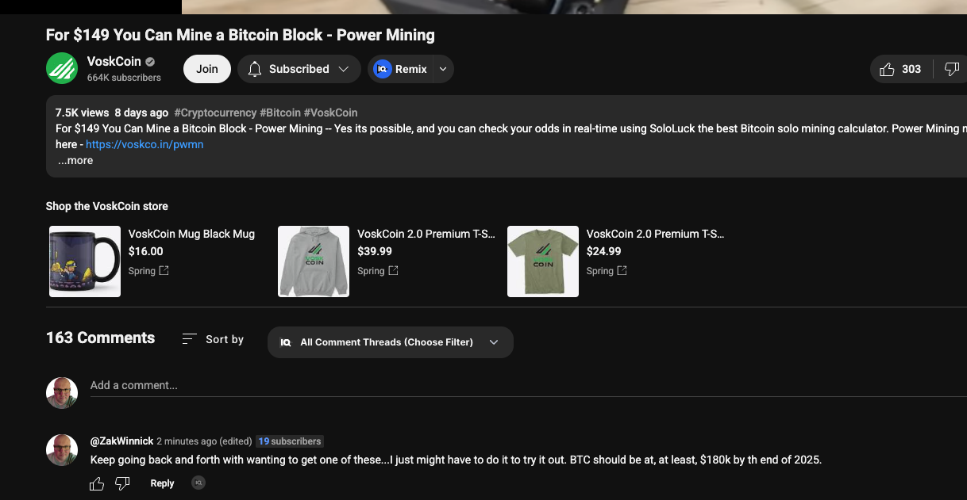This screenshot has height=500, width=967.
Task: Click Spring label under $39.99 item
Action: pyautogui.click(x=371, y=271)
